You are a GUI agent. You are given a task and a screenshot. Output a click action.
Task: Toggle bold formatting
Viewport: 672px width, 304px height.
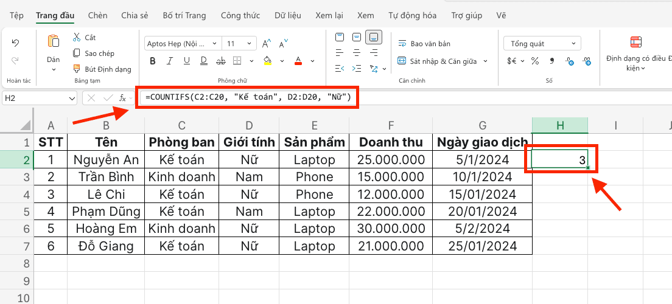tap(153, 61)
